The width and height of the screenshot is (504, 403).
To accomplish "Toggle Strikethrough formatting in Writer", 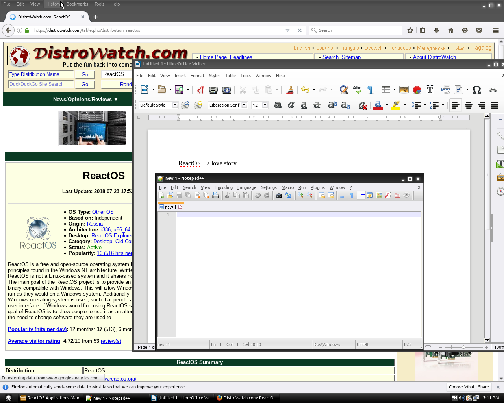I will tap(317, 105).
